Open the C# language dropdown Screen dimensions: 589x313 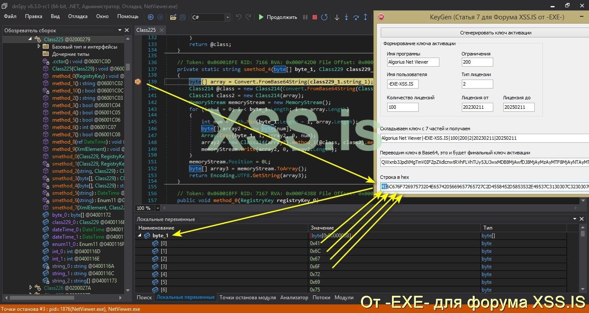coord(227,17)
